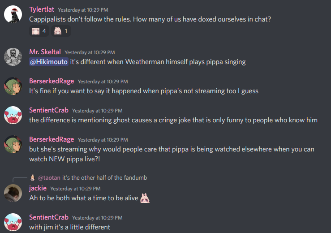Image resolution: width=331 pixels, height=233 pixels.
Task: Click SentientCrab's crab avatar on ghost message
Action: (13, 115)
